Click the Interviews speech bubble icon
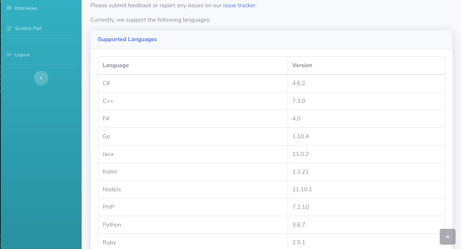The height and width of the screenshot is (249, 461). 9,8
